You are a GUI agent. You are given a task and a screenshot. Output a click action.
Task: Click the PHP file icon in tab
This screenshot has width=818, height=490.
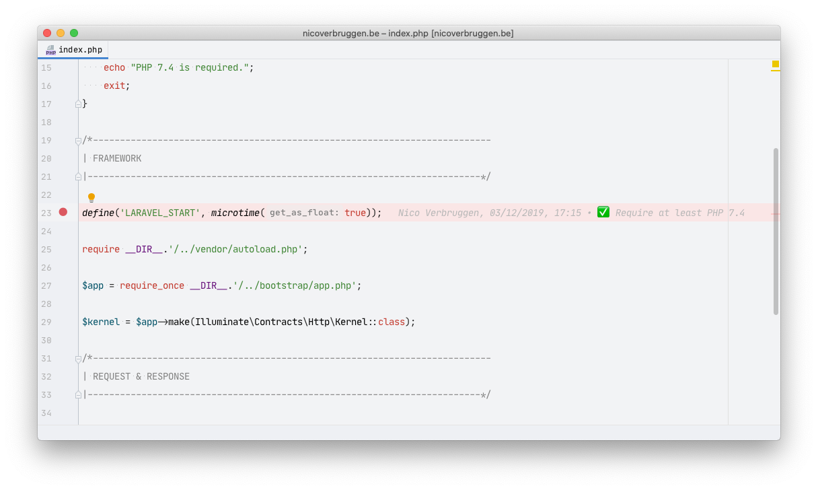[x=50, y=50]
